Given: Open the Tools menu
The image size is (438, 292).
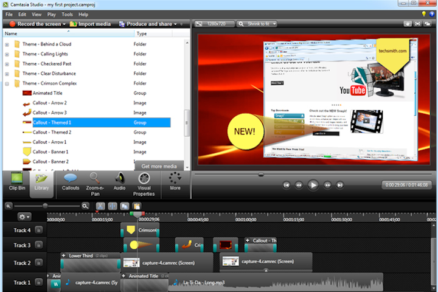Looking at the screenshot, I should pos(67,15).
